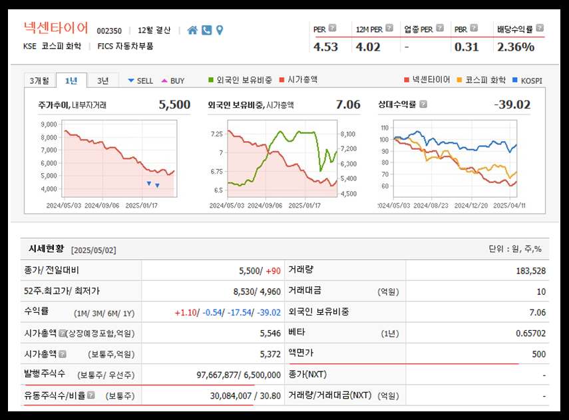Click the 52주 high/low value 8,530/ 4,960
This screenshot has height=420, width=569.
[257, 292]
